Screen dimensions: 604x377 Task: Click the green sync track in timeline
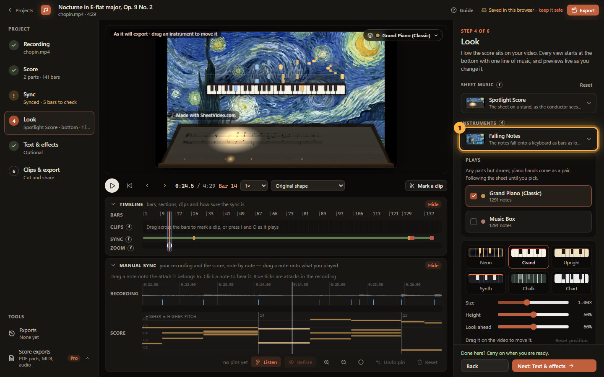pyautogui.click(x=288, y=238)
